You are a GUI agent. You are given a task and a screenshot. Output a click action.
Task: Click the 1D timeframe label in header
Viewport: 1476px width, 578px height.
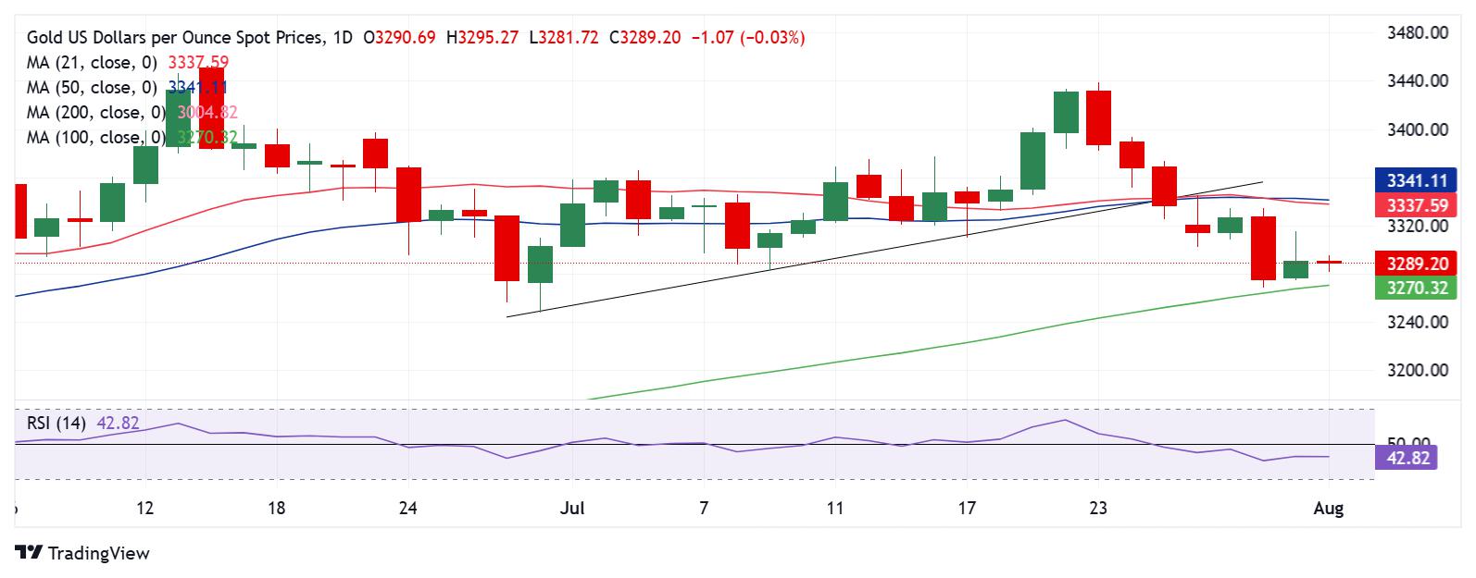(x=343, y=38)
